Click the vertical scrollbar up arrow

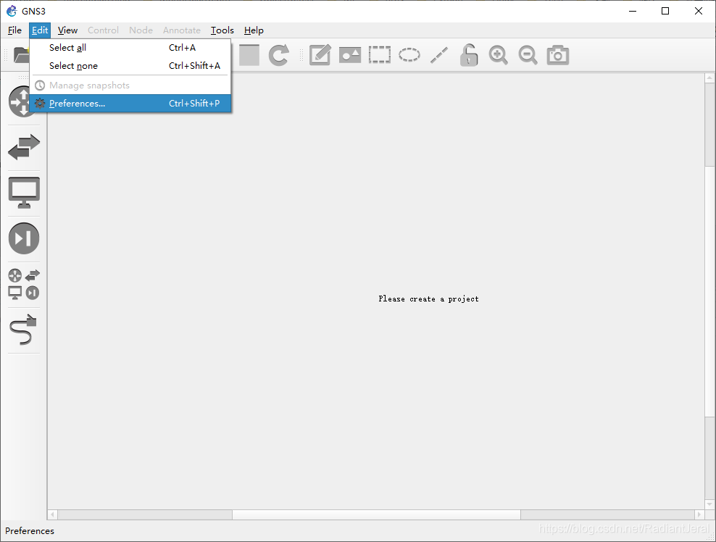pos(709,78)
